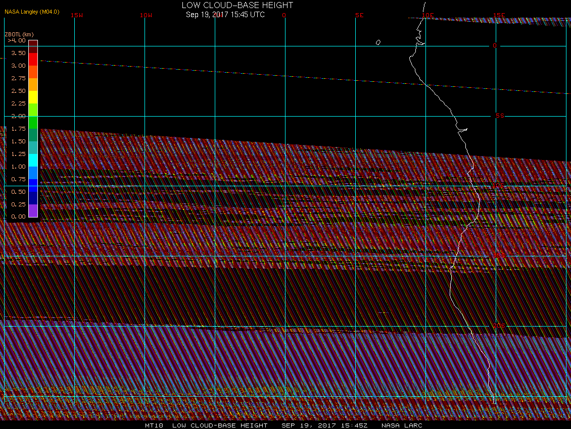
Task: Click the small island outline near the equator
Action: coord(378,42)
